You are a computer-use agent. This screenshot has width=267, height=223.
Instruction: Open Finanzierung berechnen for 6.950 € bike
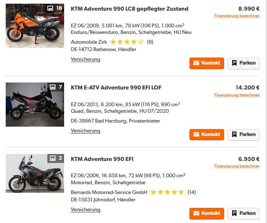click(x=237, y=166)
